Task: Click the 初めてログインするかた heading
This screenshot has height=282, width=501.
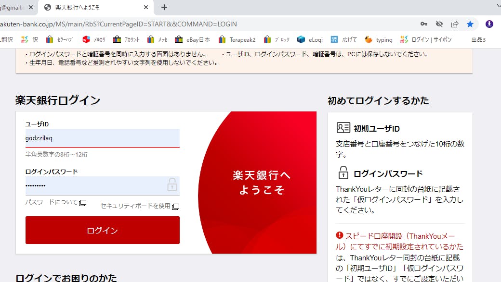Action: (378, 101)
